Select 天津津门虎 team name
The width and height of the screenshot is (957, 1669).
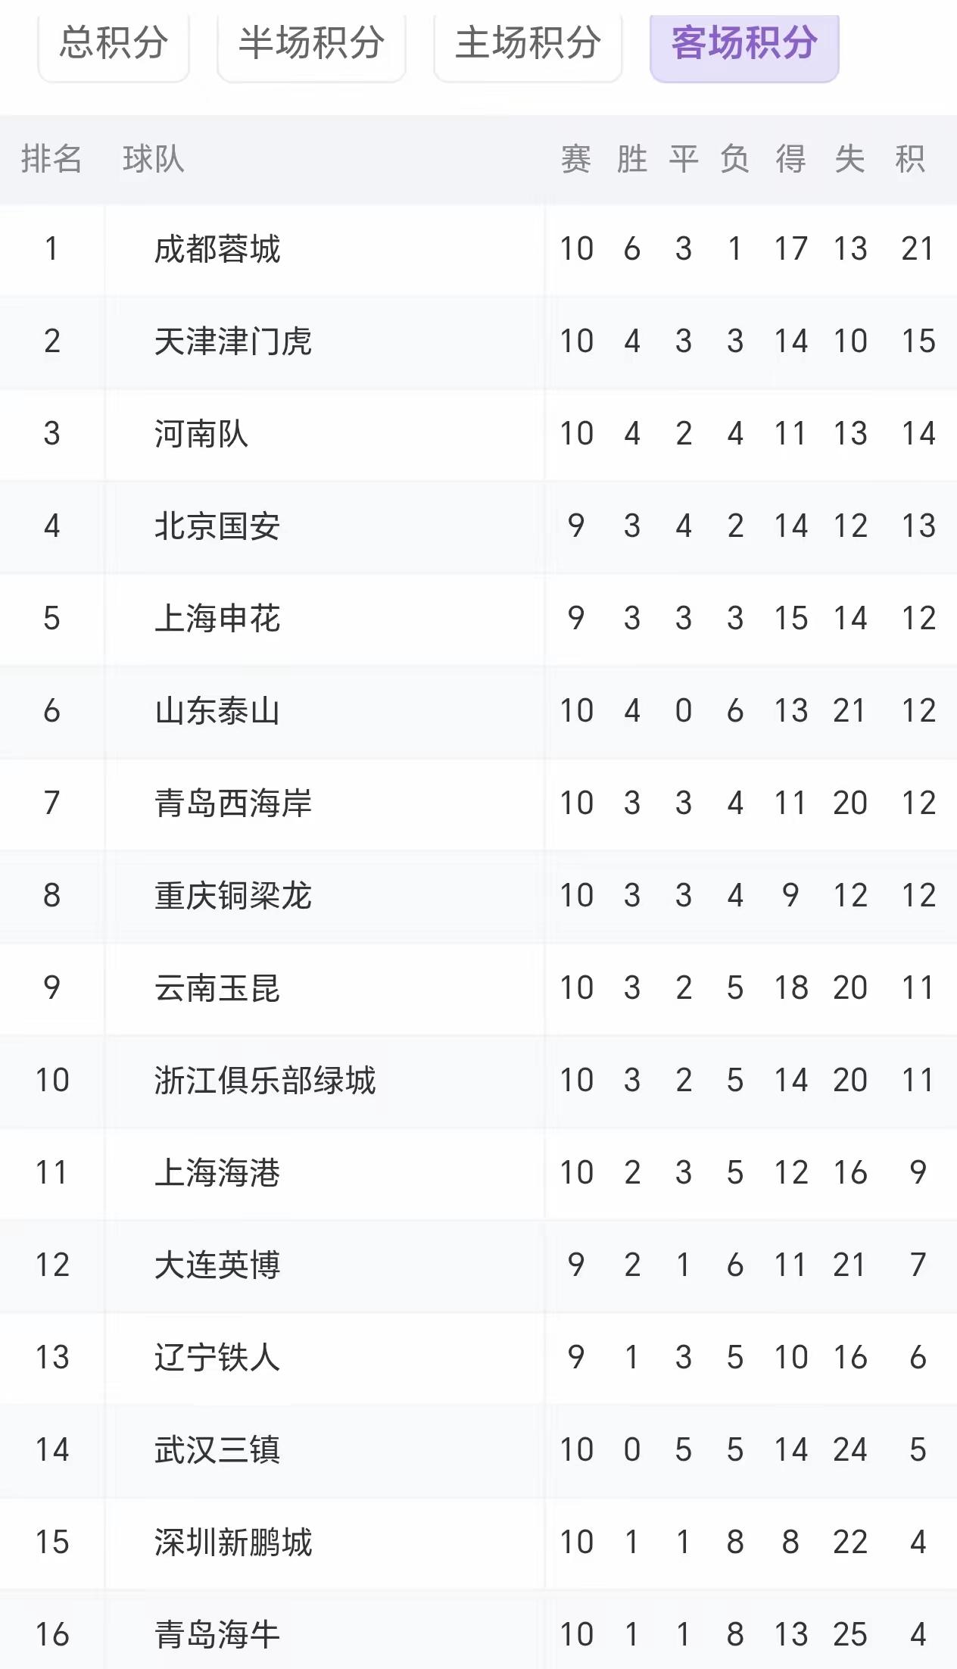tap(233, 342)
